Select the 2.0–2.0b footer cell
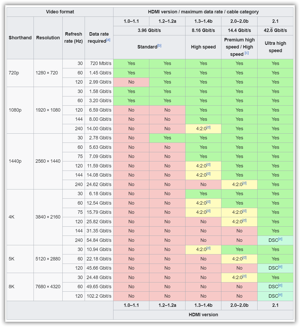The image size is (300, 327). (239, 305)
